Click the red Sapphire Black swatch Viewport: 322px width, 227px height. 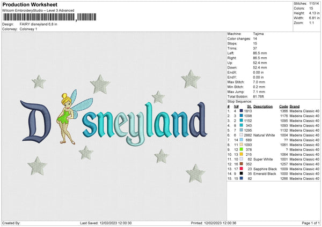click(x=241, y=169)
